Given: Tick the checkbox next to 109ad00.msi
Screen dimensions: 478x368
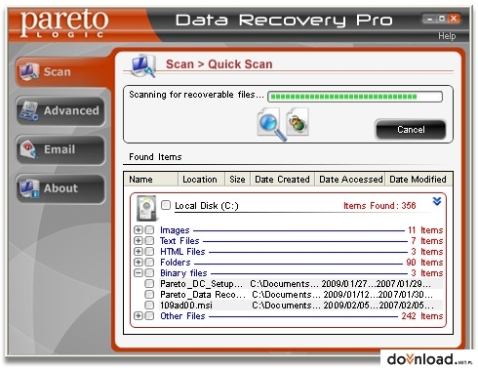Looking at the screenshot, I should coord(149,306).
